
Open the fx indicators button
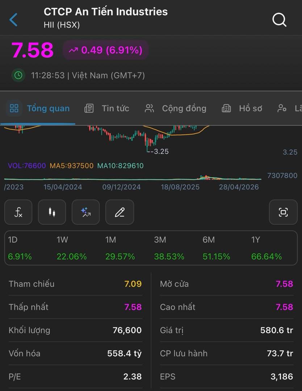coord(18,212)
